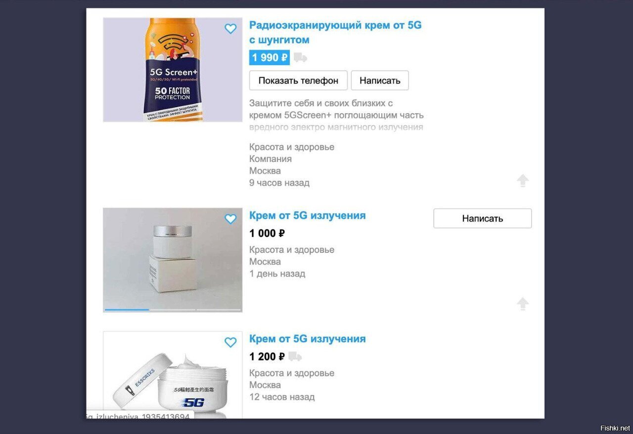The width and height of the screenshot is (633, 434).
Task: Open the 5G Screen+ bottle photo
Action: coord(173,70)
